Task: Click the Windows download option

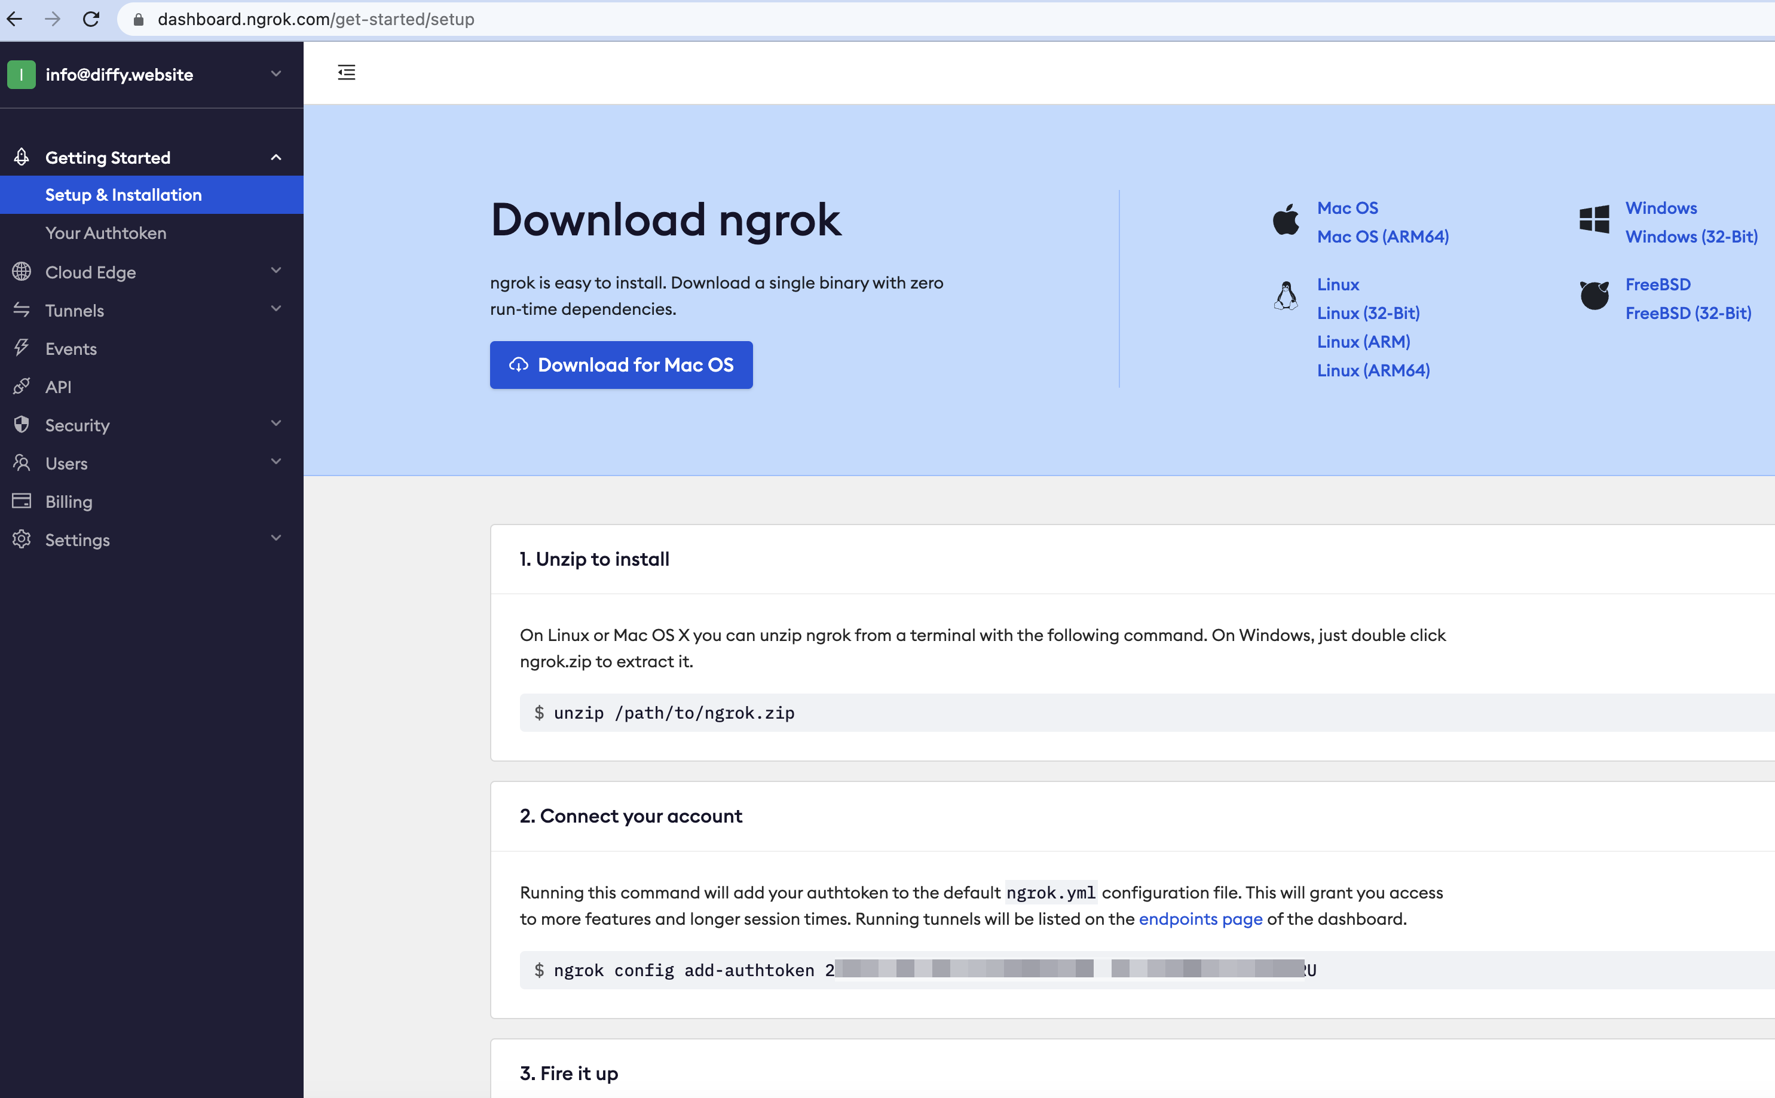Action: click(1661, 207)
